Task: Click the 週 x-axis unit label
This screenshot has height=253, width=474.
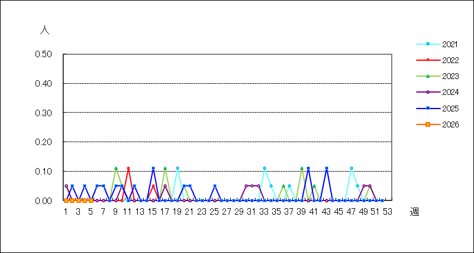Action: point(414,212)
